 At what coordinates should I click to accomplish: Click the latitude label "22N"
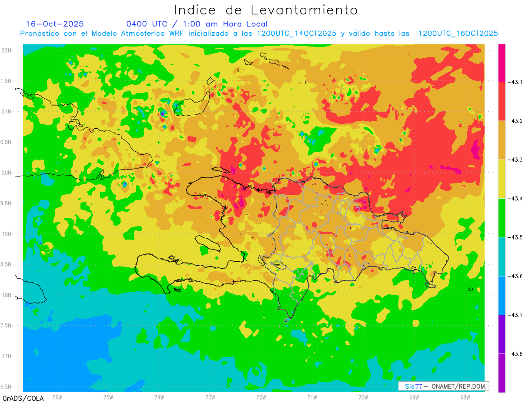tap(7, 50)
